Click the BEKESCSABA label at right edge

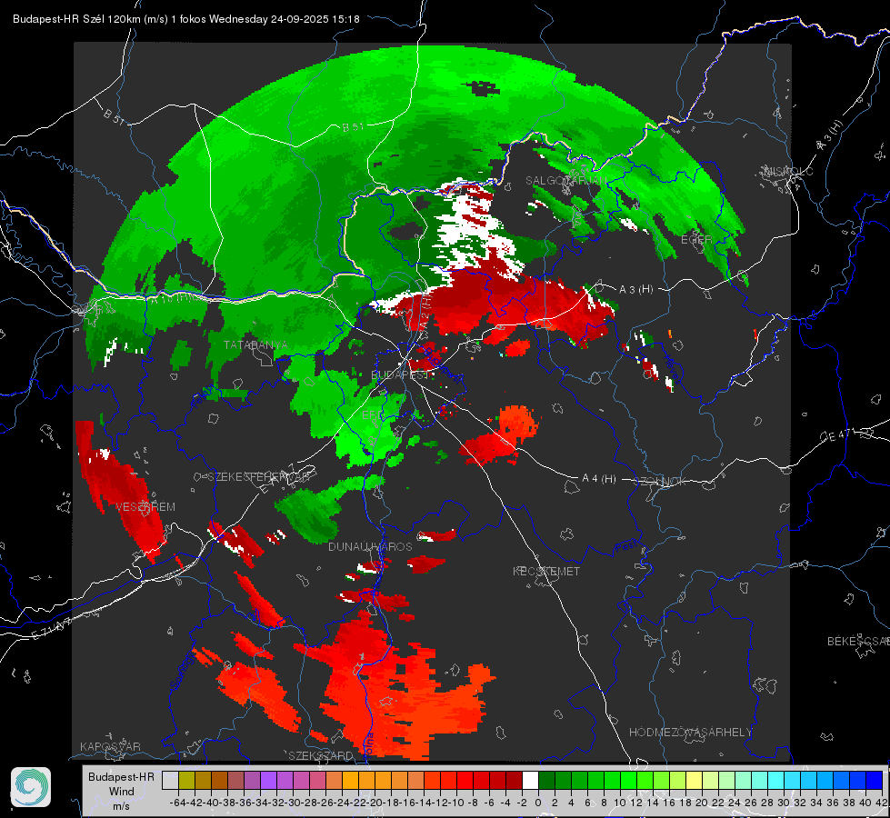tap(858, 642)
